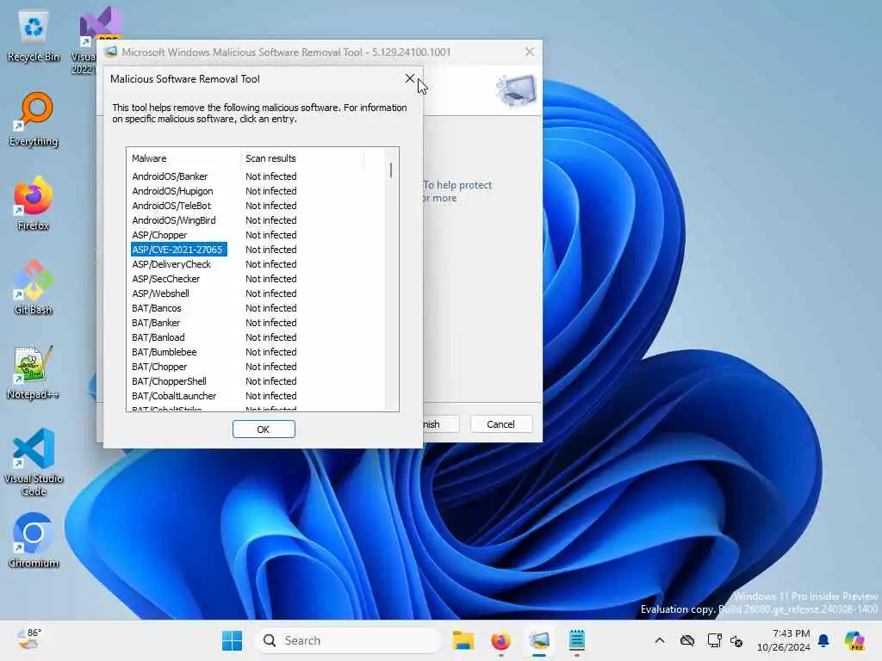Open the Everything search desktop icon
The height and width of the screenshot is (661, 882).
coord(34,119)
